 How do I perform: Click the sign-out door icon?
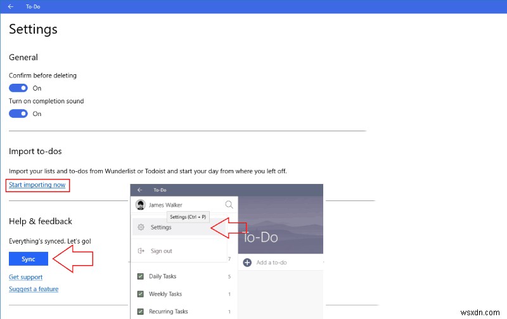coord(141,251)
